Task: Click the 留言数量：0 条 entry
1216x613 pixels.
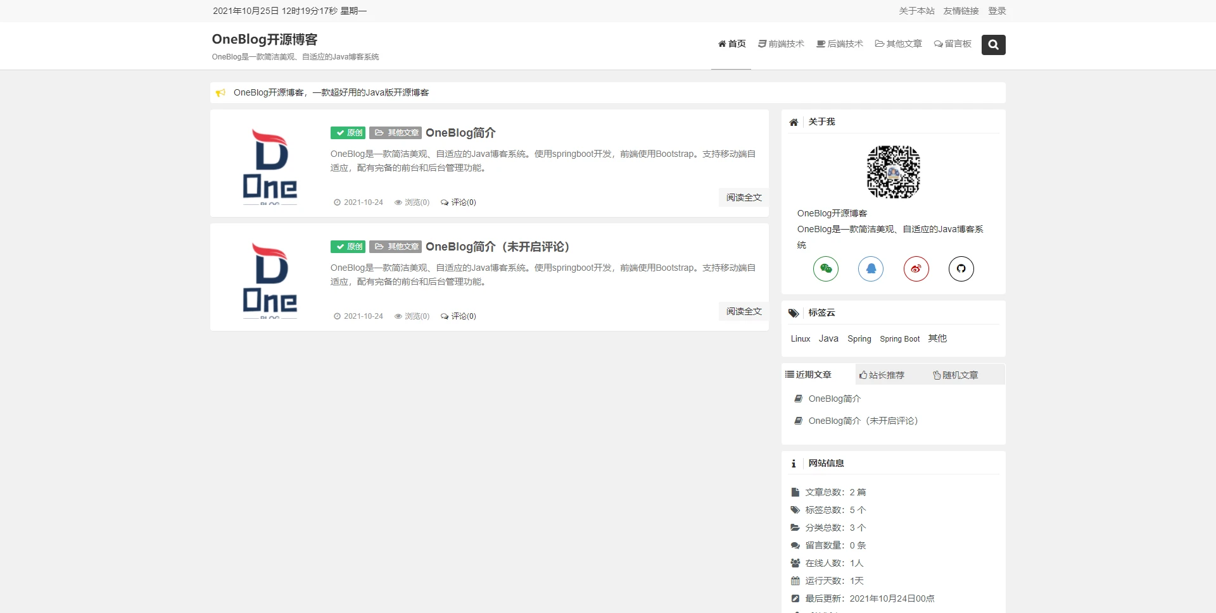Action: (828, 545)
